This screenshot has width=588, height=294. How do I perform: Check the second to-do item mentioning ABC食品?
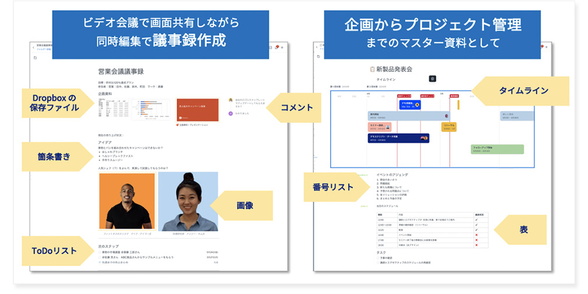pos(99,257)
